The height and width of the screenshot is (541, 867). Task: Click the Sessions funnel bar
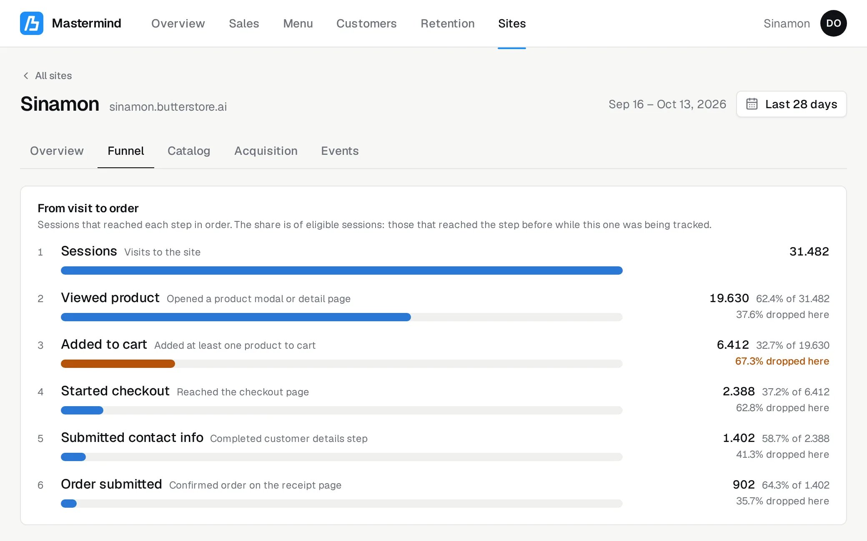[x=342, y=270]
